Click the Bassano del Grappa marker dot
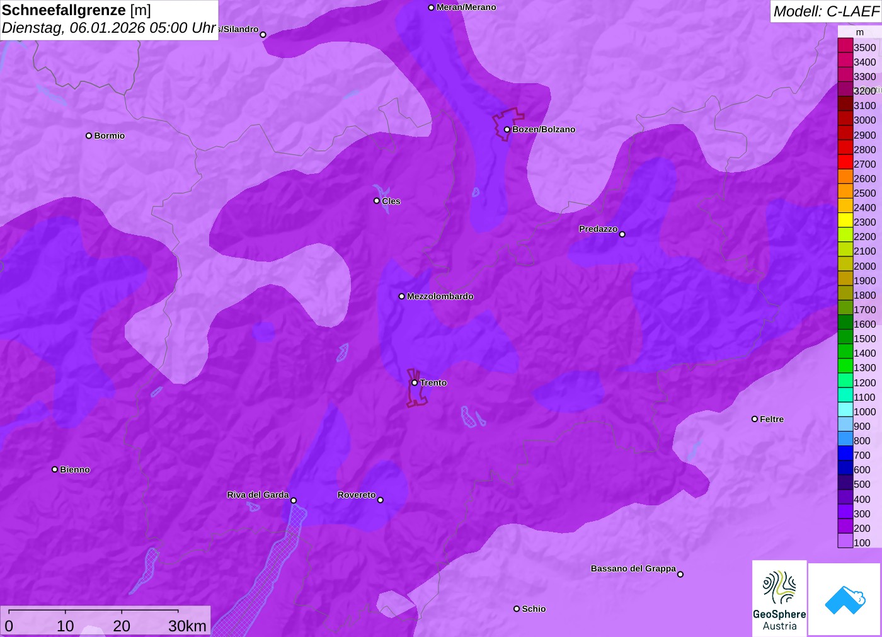Screen dimensions: 882x637 tap(680, 574)
